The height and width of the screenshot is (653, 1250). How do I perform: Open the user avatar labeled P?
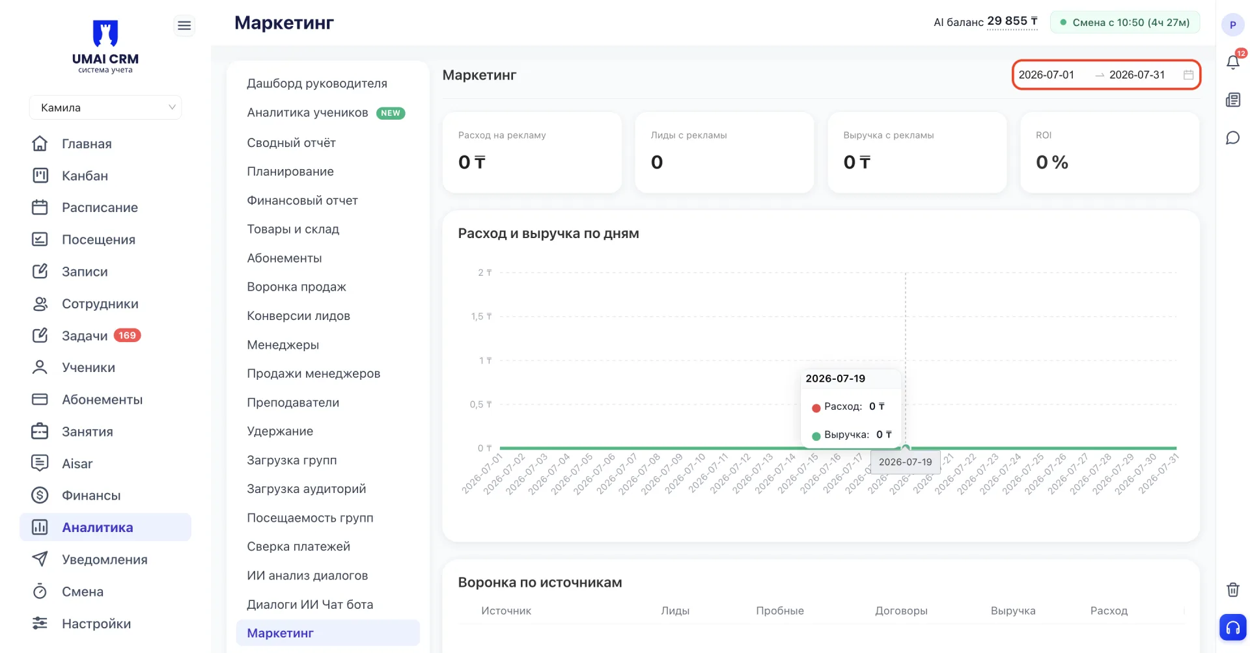1232,25
